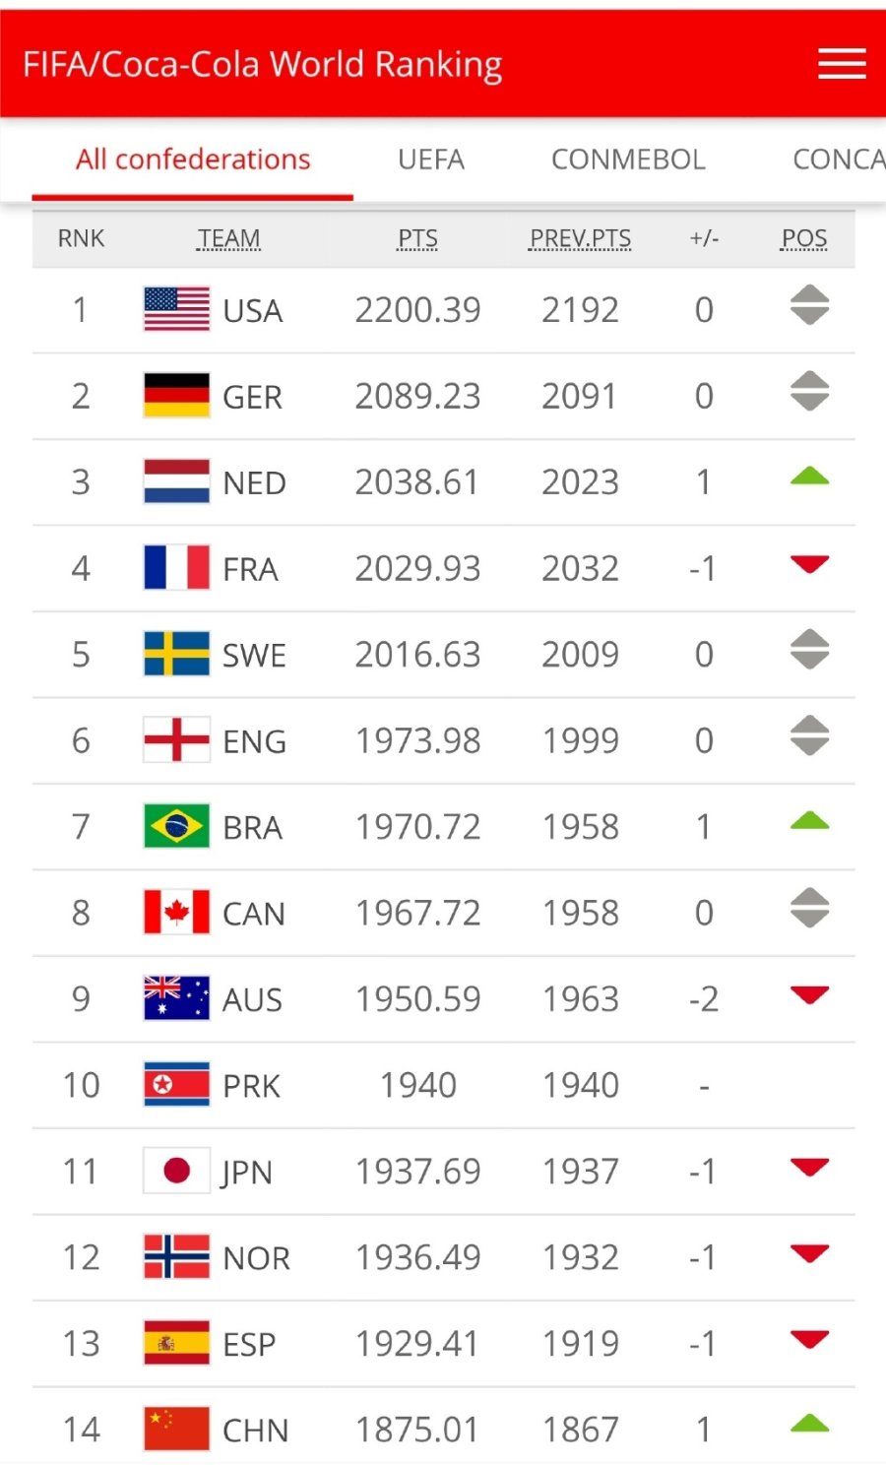Click Australia's red down arrow
This screenshot has width=886, height=1465.
[x=809, y=995]
